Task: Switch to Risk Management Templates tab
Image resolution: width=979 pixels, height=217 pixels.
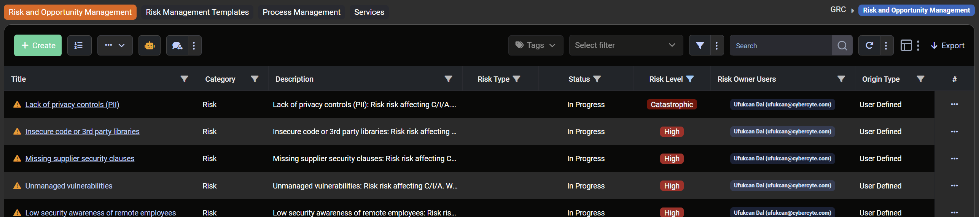Action: click(197, 12)
